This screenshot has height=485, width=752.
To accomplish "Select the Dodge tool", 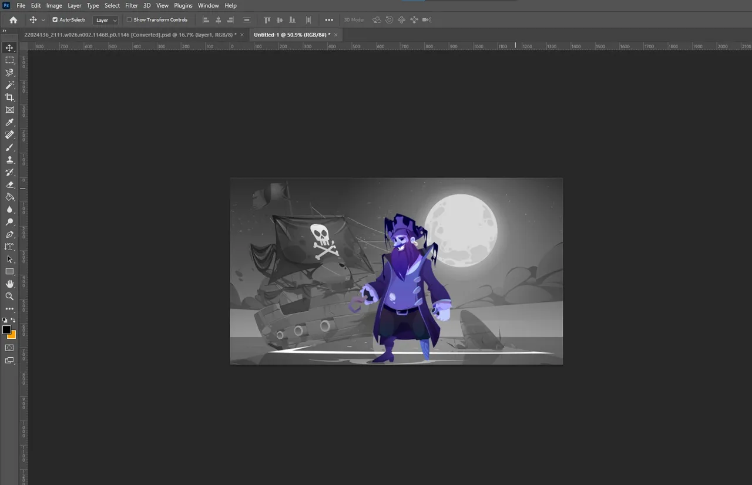I will [9, 222].
